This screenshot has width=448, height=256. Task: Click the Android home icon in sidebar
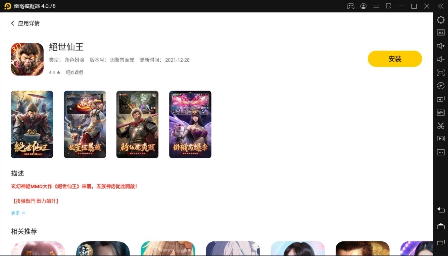click(x=441, y=226)
